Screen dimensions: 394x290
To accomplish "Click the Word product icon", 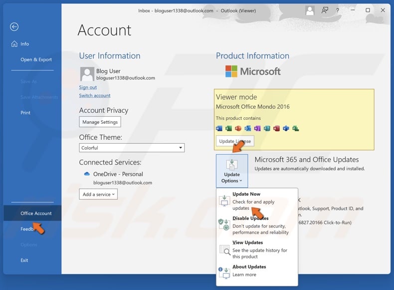I will coord(219,128).
